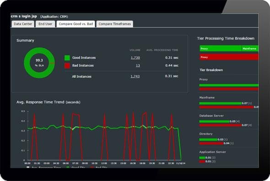The height and width of the screenshot is (181, 270).
Task: Open the Compare Timeframes tab
Action: (115, 24)
